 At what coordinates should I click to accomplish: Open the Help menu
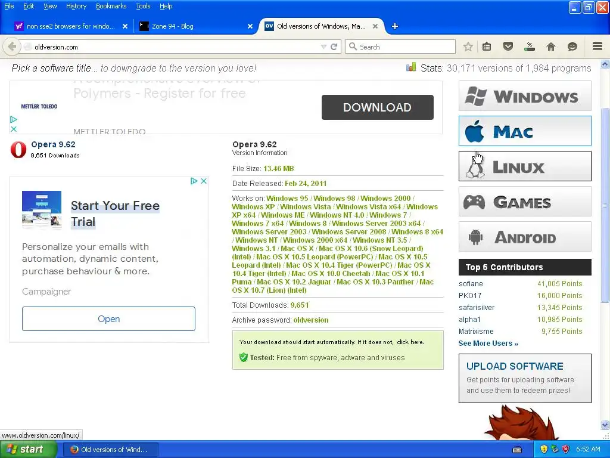166,6
